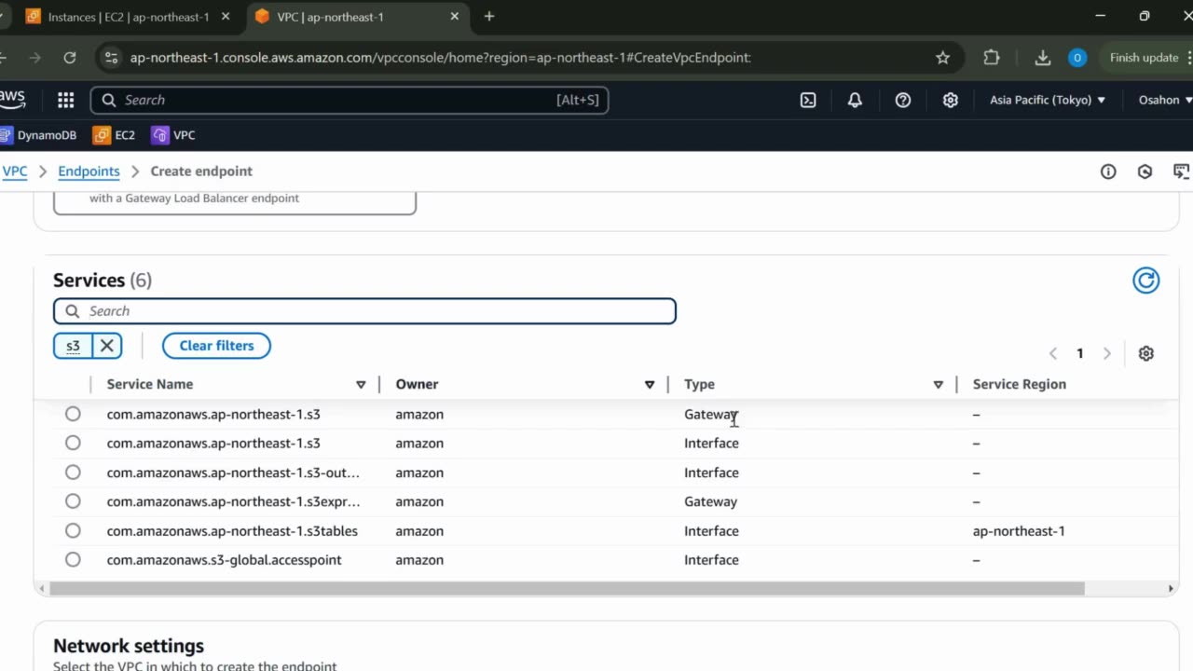Click the s3 filter token label
This screenshot has height=671, width=1193.
tap(73, 346)
